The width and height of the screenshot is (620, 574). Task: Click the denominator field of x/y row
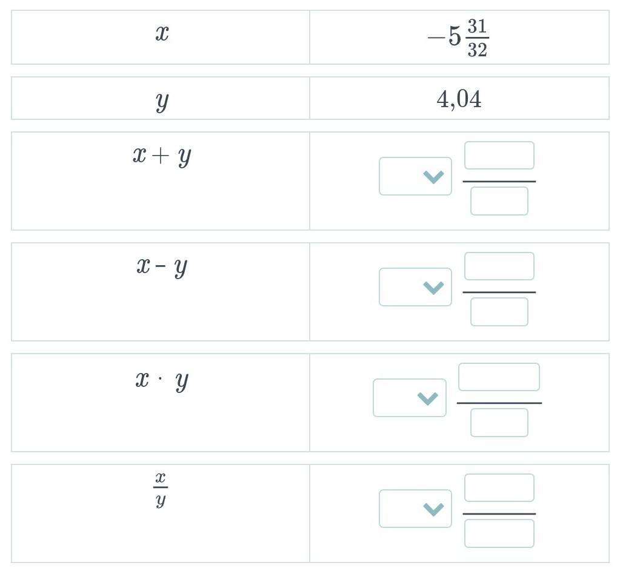click(499, 533)
